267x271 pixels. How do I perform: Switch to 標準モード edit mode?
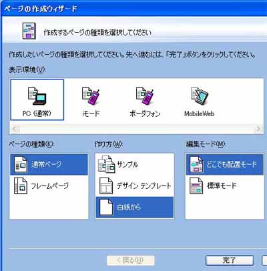coord(225,186)
